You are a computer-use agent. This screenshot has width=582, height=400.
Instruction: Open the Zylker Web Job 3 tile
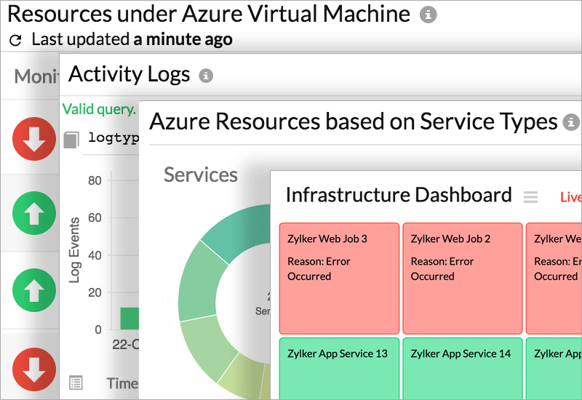339,279
